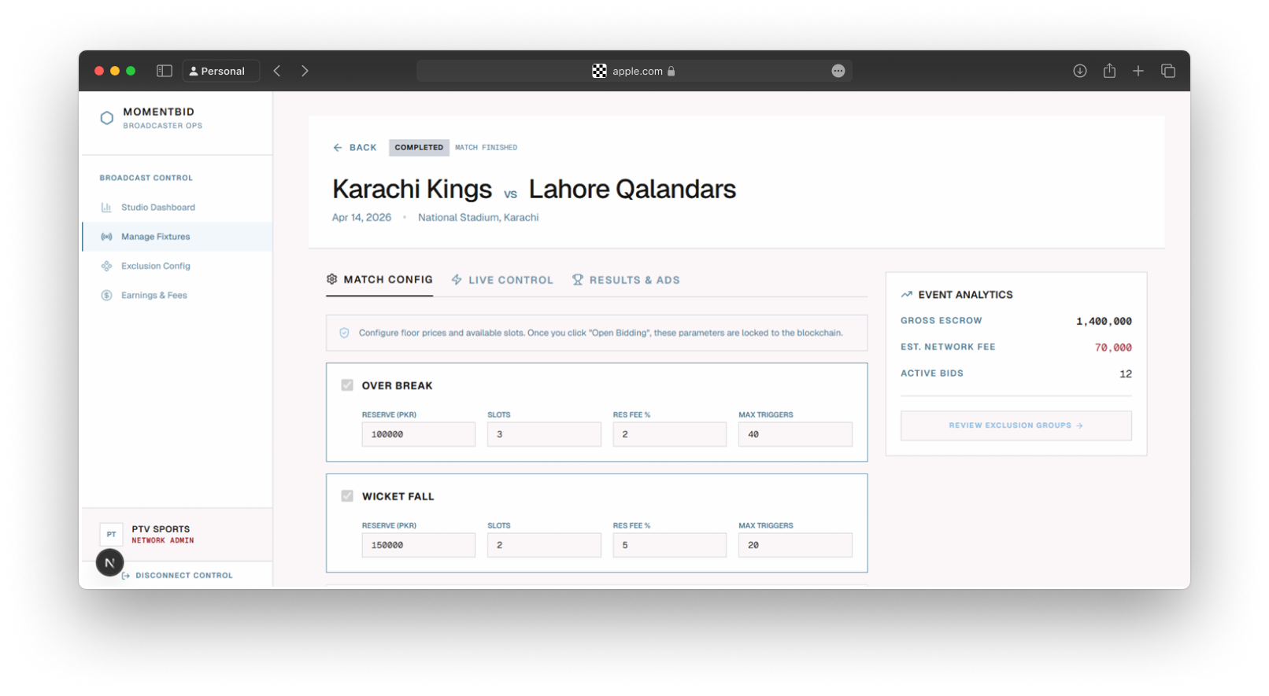Click Review Exclusion Groups button
The width and height of the screenshot is (1269, 696).
[1016, 425]
